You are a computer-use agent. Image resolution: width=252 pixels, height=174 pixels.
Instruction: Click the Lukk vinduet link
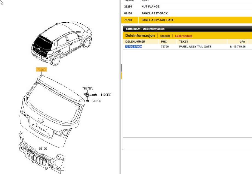coord(184,36)
